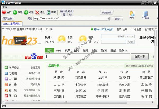Click the 挂机锁 lock button
The image size is (159, 109).
[70, 13]
